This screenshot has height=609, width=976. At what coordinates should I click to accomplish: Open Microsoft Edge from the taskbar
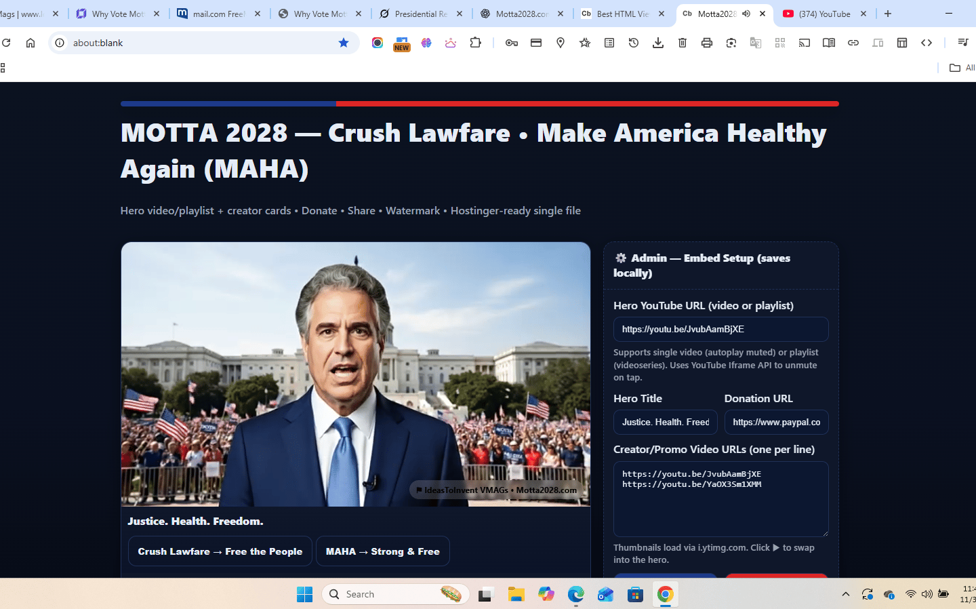pyautogui.click(x=576, y=594)
